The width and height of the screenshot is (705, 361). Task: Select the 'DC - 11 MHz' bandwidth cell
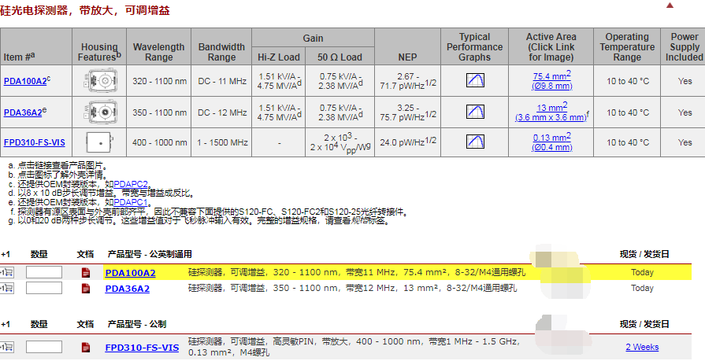point(221,81)
